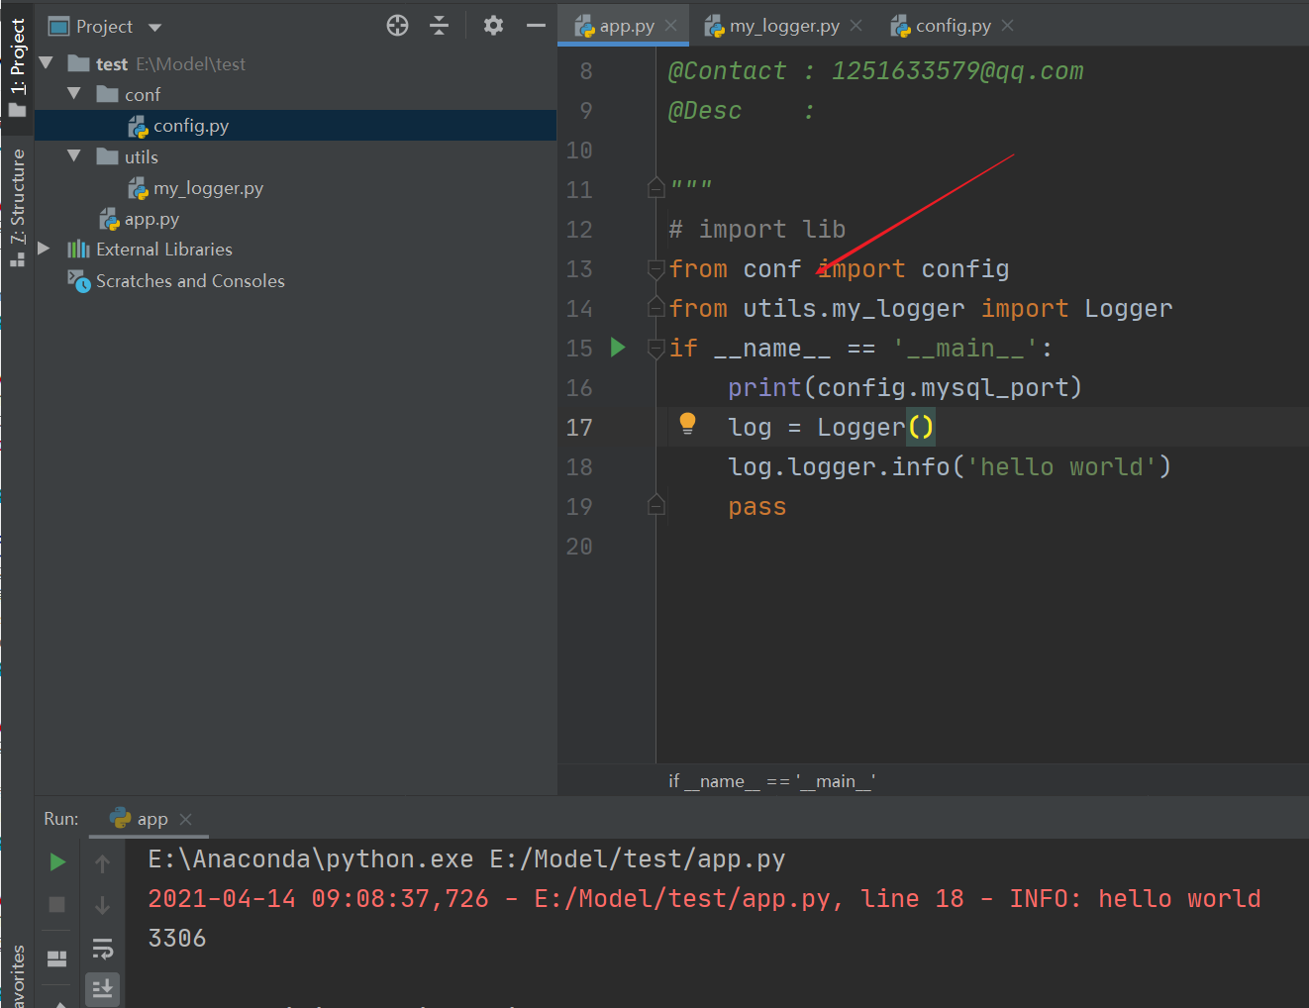Collapse the utils folder arrow
Viewport: 1309px width, 1008px height.
coord(74,155)
